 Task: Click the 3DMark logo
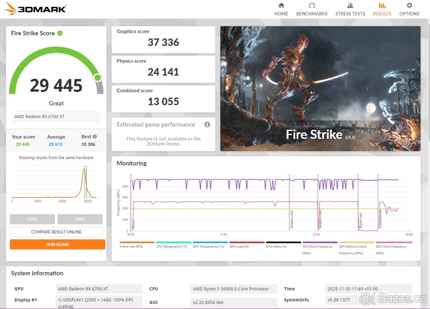[x=34, y=9]
